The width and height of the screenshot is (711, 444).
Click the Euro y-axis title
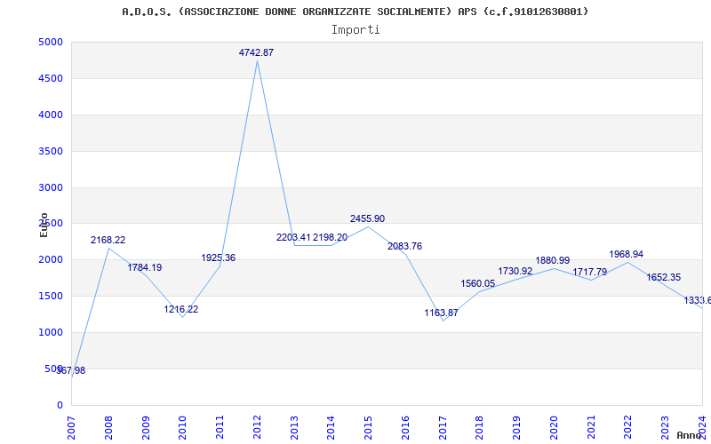(44, 226)
